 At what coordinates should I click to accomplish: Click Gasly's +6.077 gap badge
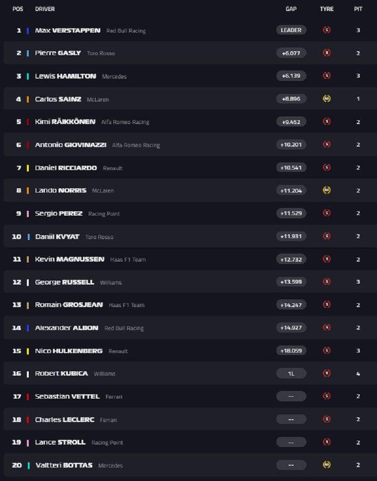[x=291, y=53]
